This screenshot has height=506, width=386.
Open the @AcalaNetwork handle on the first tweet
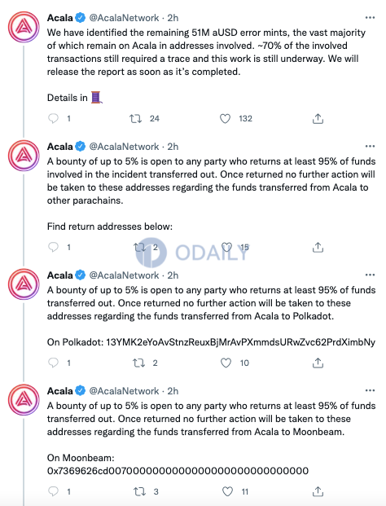point(124,18)
